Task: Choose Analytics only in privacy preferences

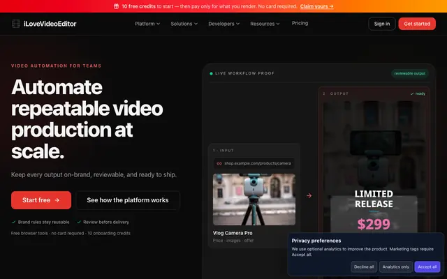Action: (x=396, y=266)
